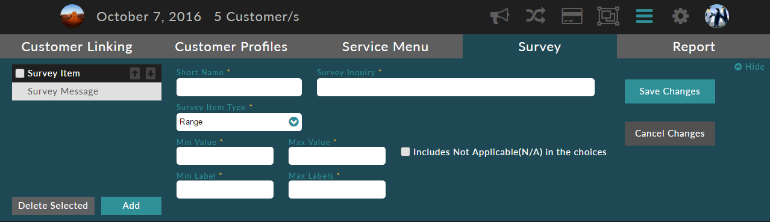Move survey item down with arrow icon

click(151, 73)
